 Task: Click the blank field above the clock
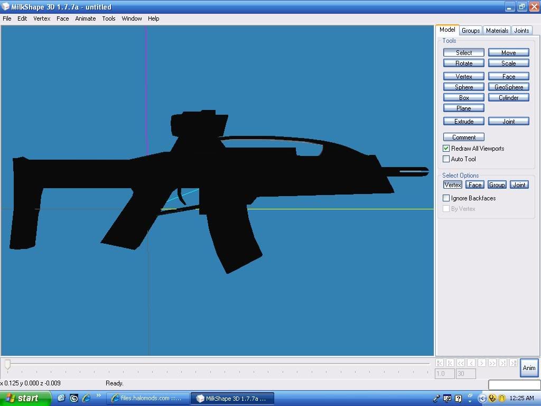(514, 384)
